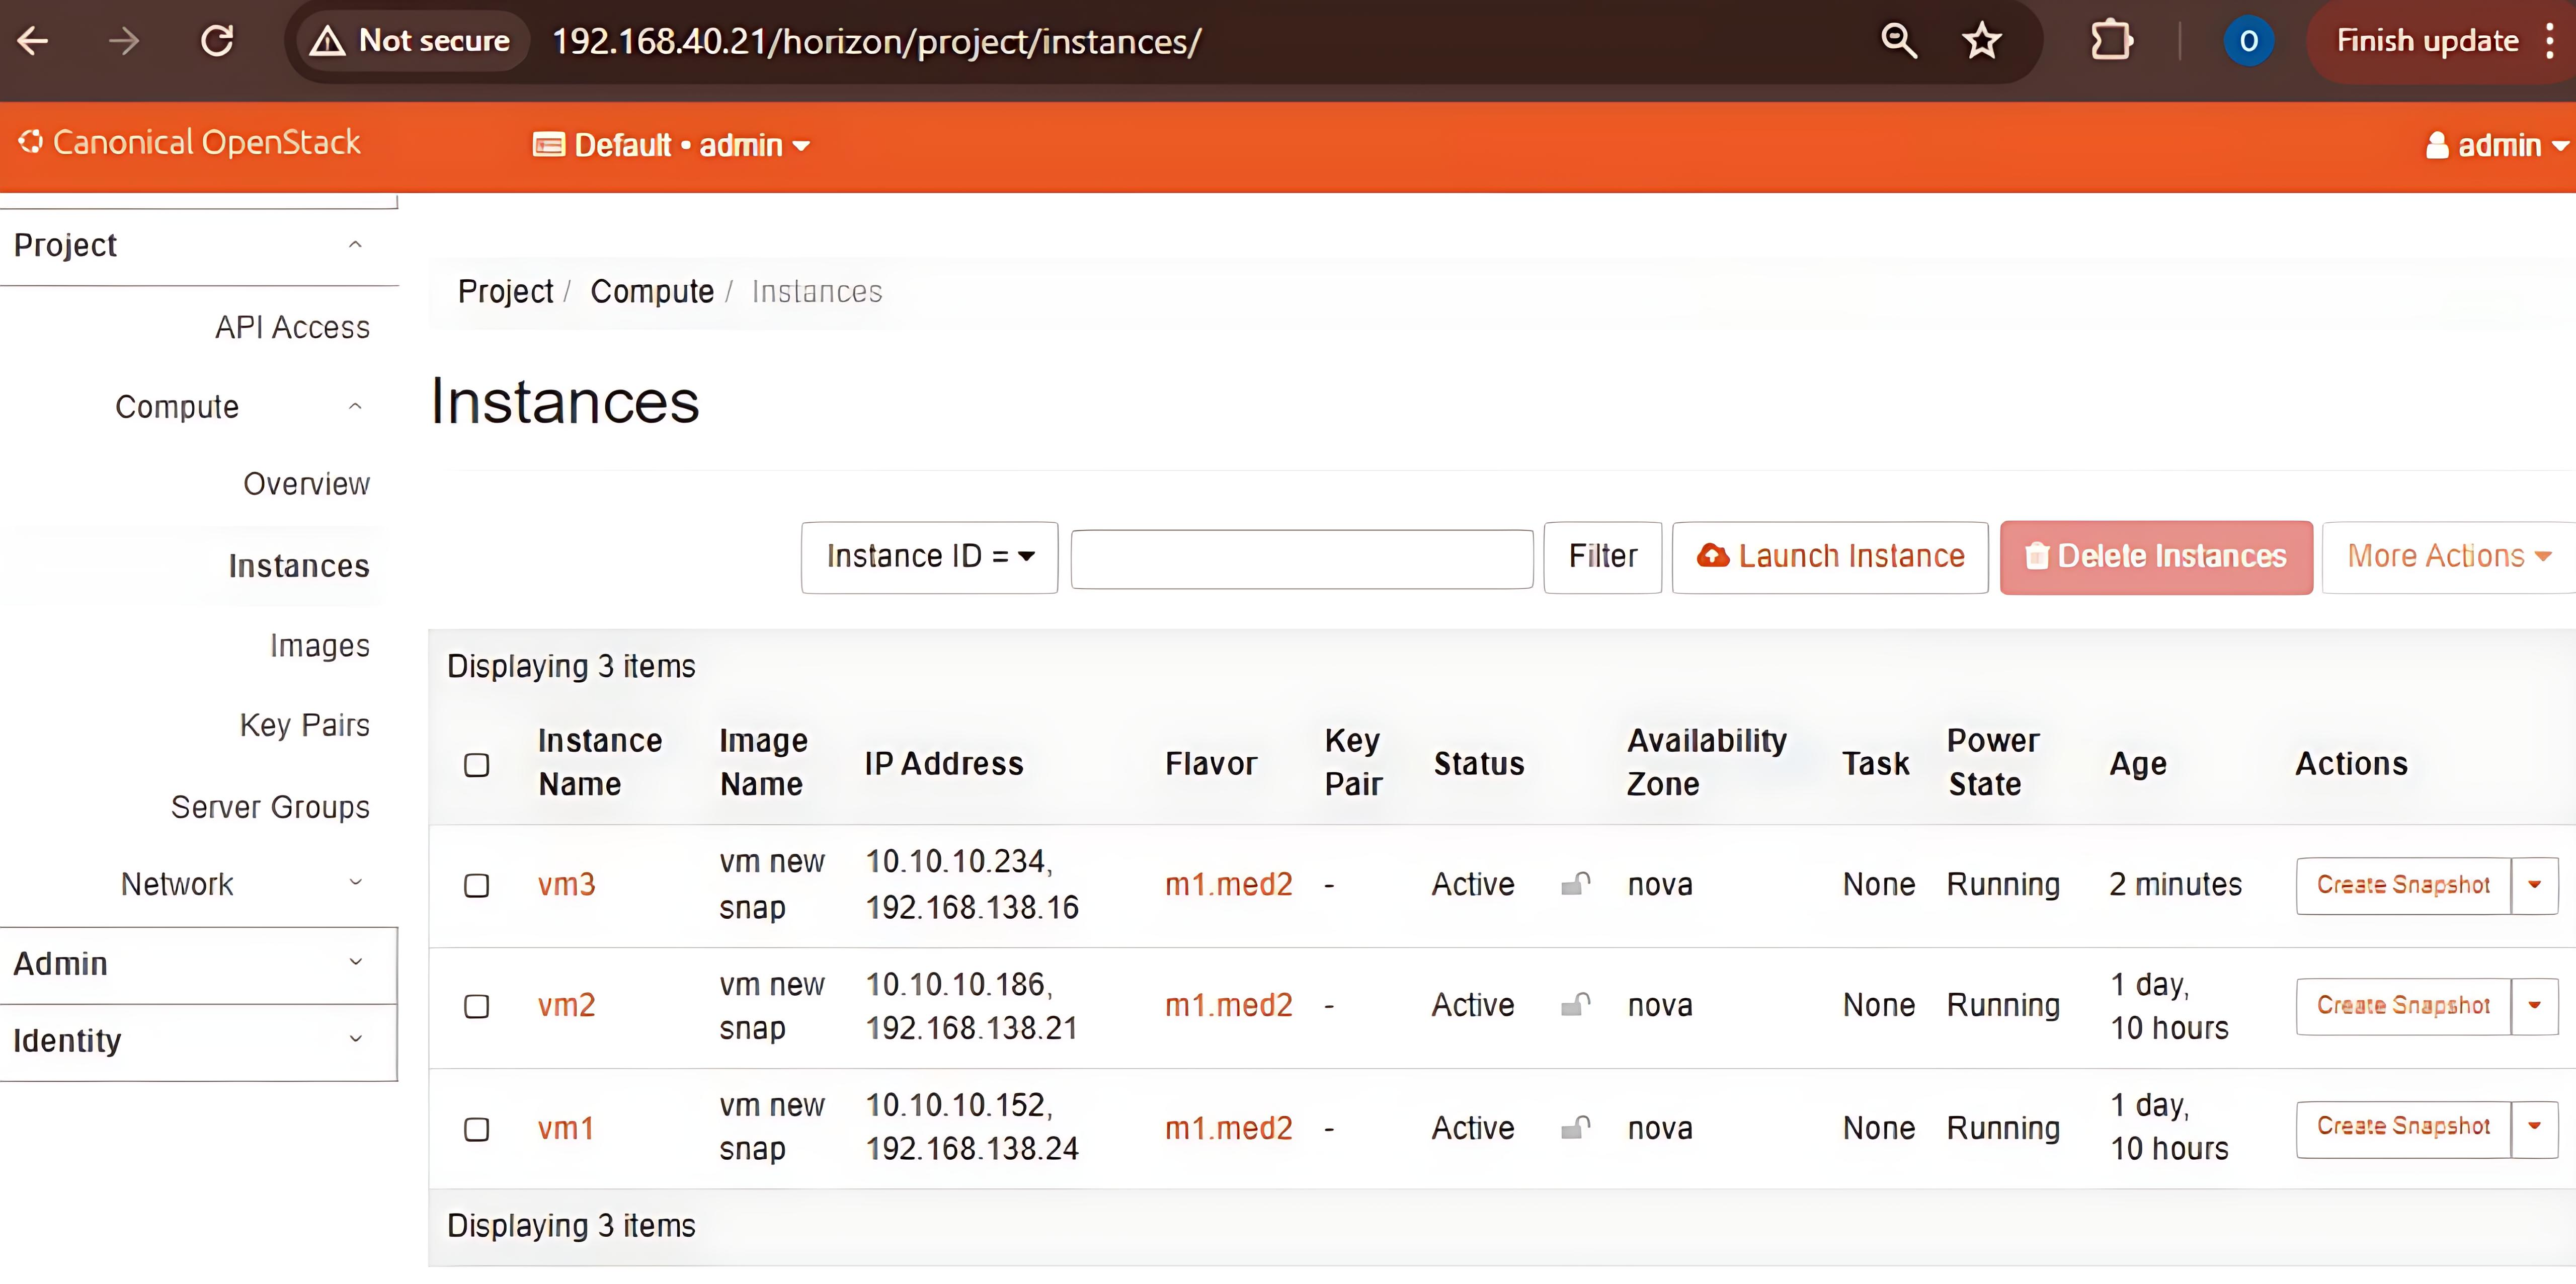Screen dimensions: 2576x1284
Task: Open the Instance ID filter dropdown
Action: click(929, 557)
